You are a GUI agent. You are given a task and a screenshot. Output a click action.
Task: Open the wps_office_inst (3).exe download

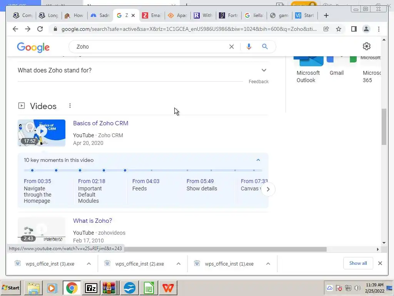[50, 264]
